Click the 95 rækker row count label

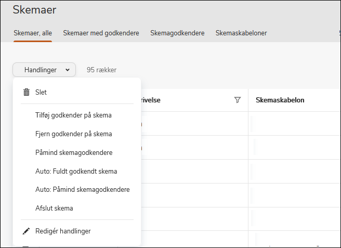(101, 70)
